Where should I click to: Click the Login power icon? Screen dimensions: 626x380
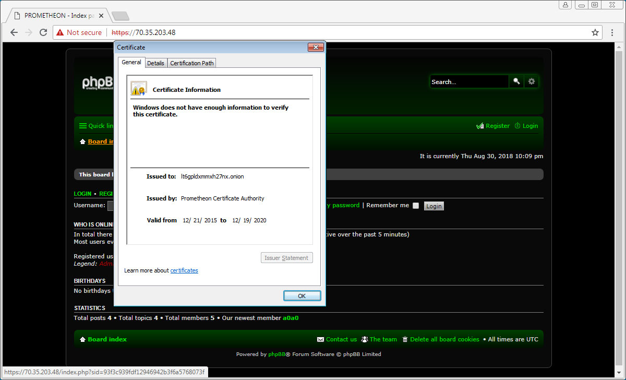click(517, 126)
